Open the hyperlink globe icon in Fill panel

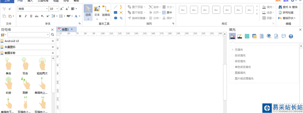tap(269, 36)
